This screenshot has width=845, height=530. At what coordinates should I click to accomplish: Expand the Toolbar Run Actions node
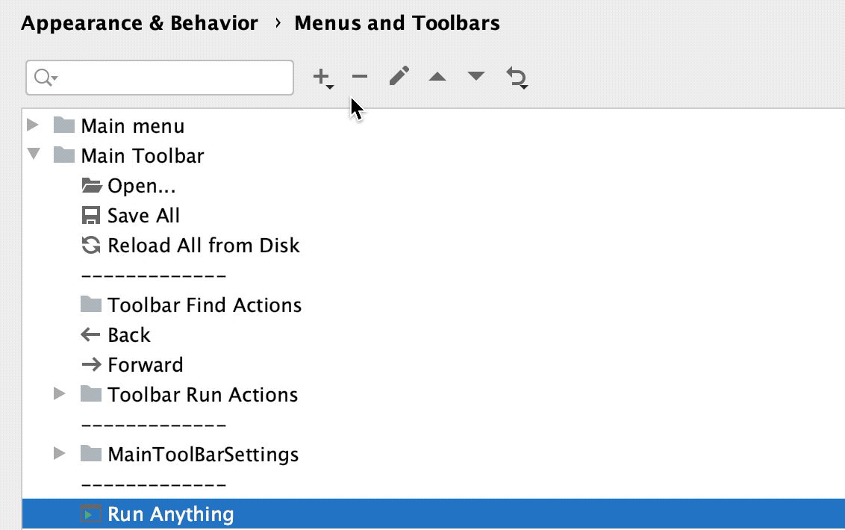(x=60, y=394)
